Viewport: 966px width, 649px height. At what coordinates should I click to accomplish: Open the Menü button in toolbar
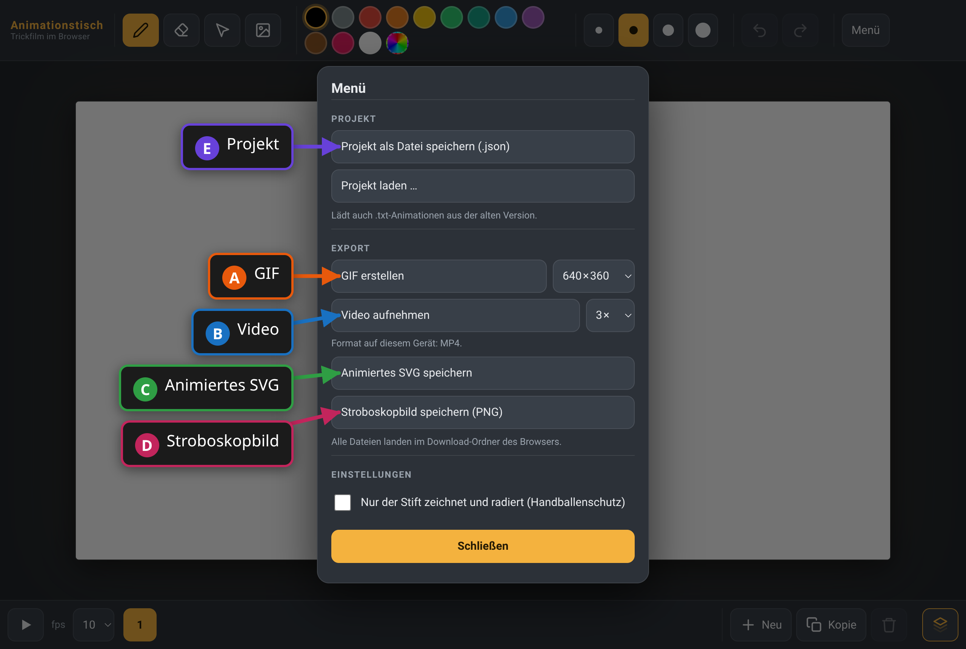click(865, 30)
